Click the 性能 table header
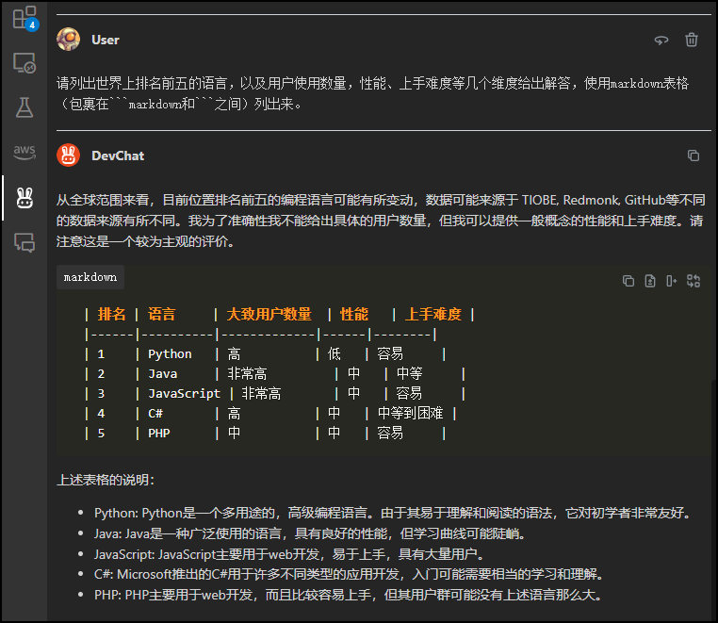The image size is (718, 623). 354,314
